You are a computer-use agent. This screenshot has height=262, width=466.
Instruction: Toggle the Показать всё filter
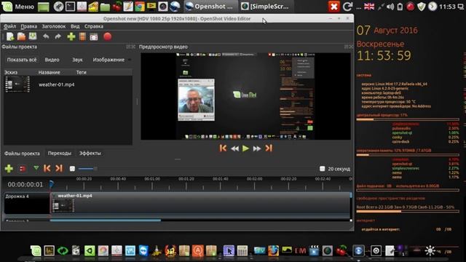click(22, 60)
